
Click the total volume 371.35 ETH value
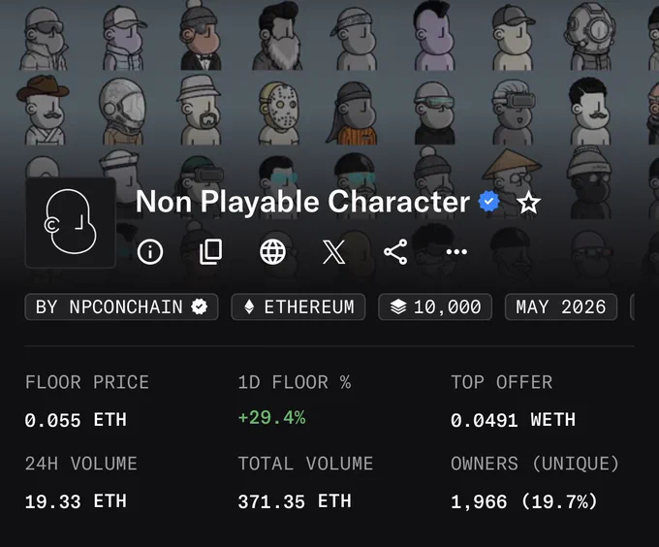coord(295,501)
